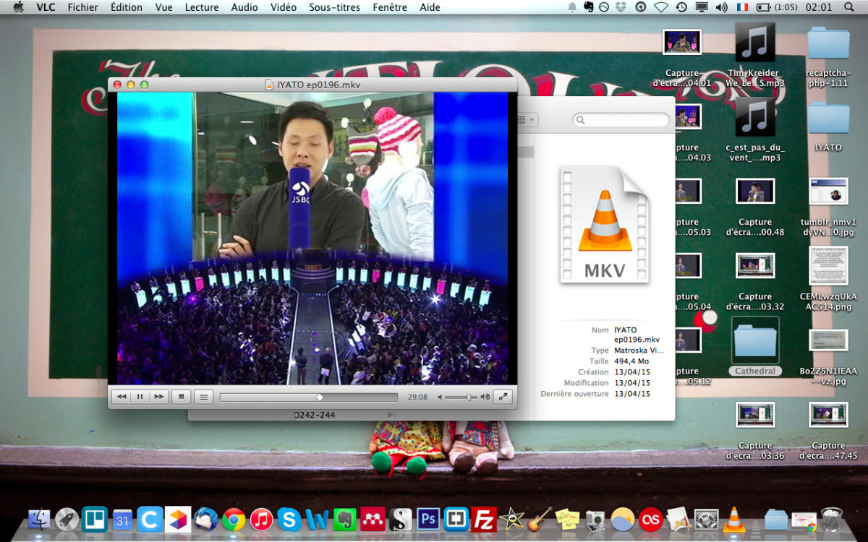Screen dimensions: 868x542
Task: Click the VLC volume slider
Action: point(461,397)
